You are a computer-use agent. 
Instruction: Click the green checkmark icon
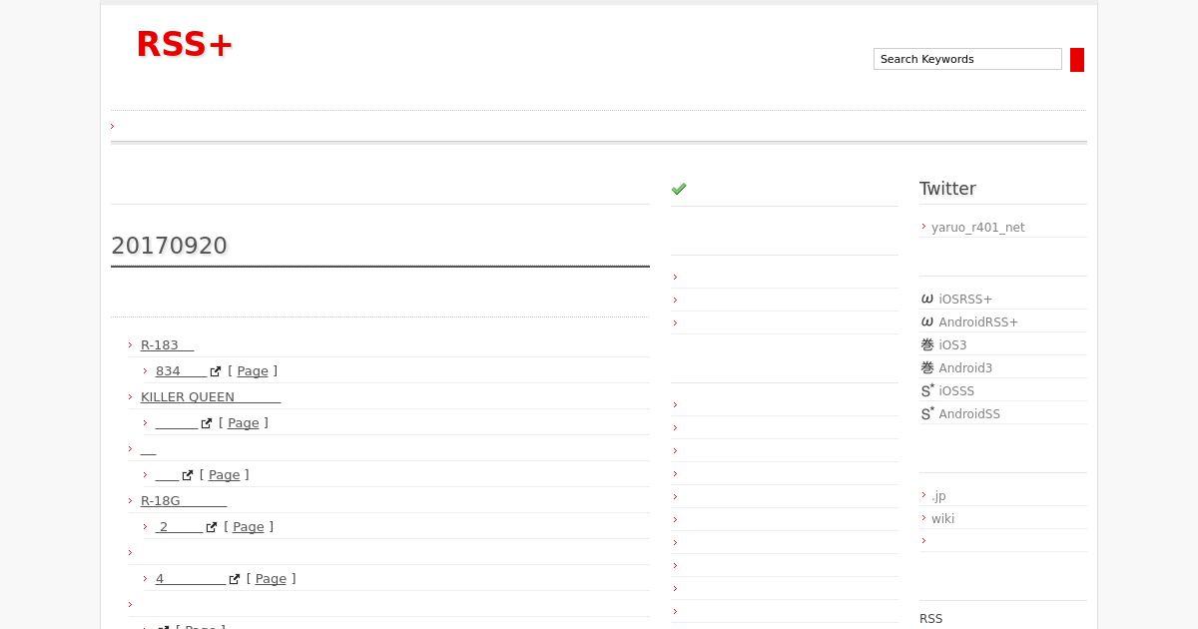pos(679,189)
